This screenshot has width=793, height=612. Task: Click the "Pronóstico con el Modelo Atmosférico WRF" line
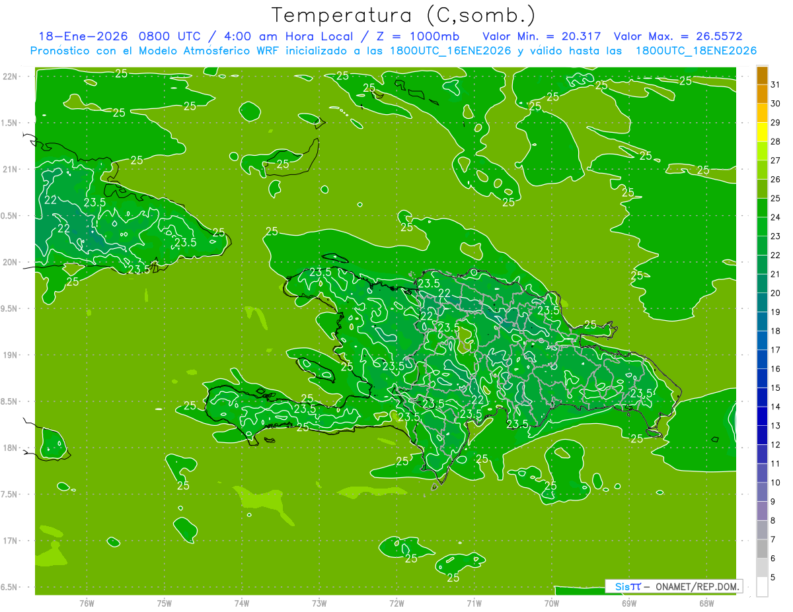[x=156, y=51]
